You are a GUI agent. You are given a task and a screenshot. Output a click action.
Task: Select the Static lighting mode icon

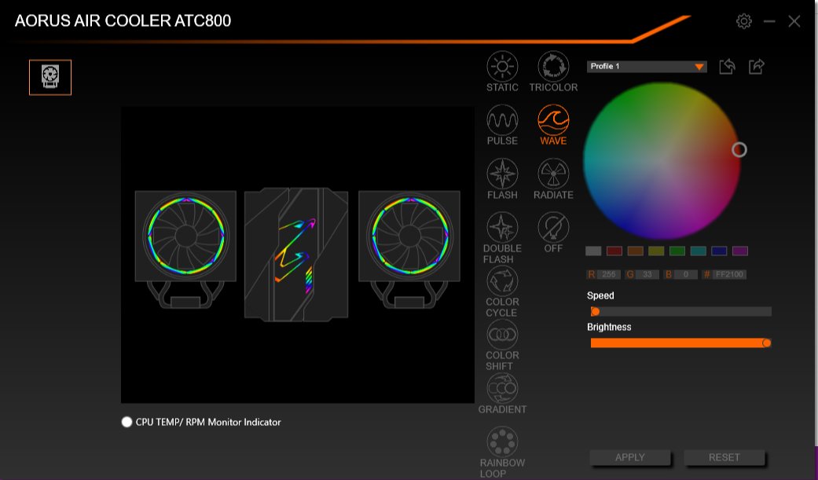502,67
